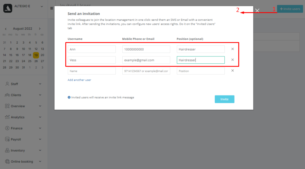Go to previous month in calendar
305x169 pixels.
5,29
